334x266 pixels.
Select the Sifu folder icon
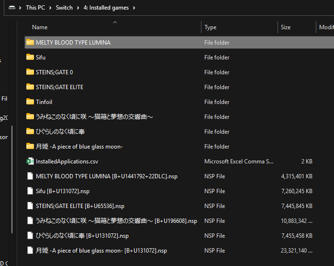(x=30, y=57)
